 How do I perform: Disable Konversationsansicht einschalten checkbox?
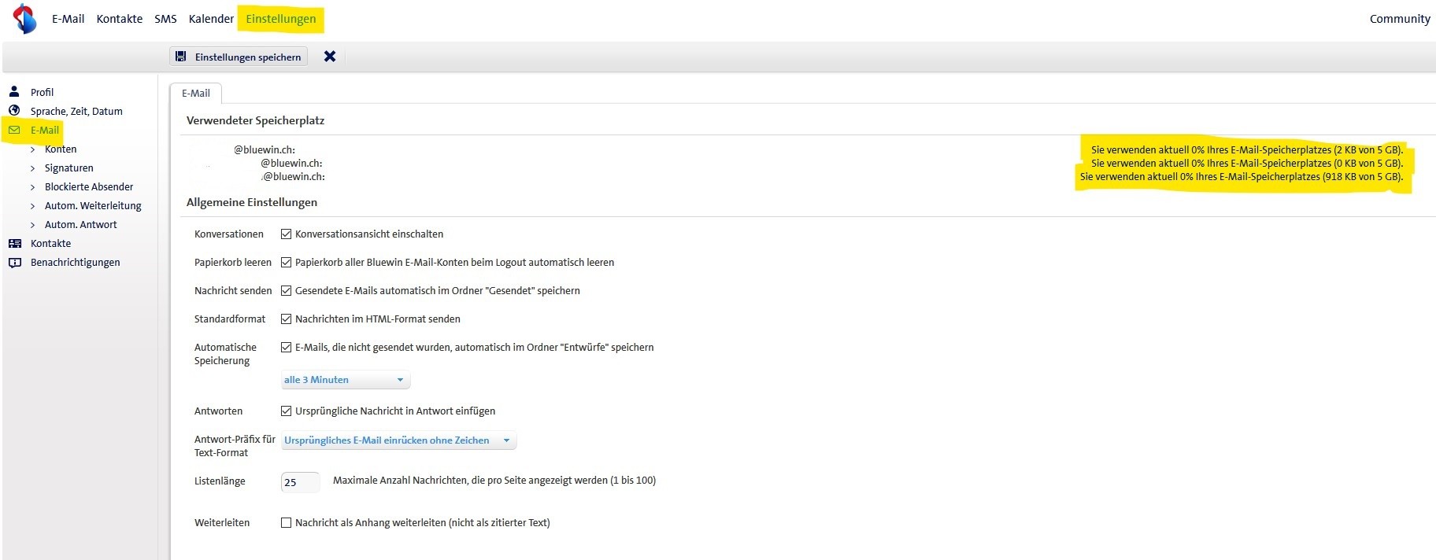coord(287,234)
